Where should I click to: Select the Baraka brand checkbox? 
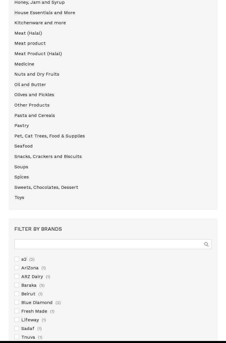click(17, 285)
